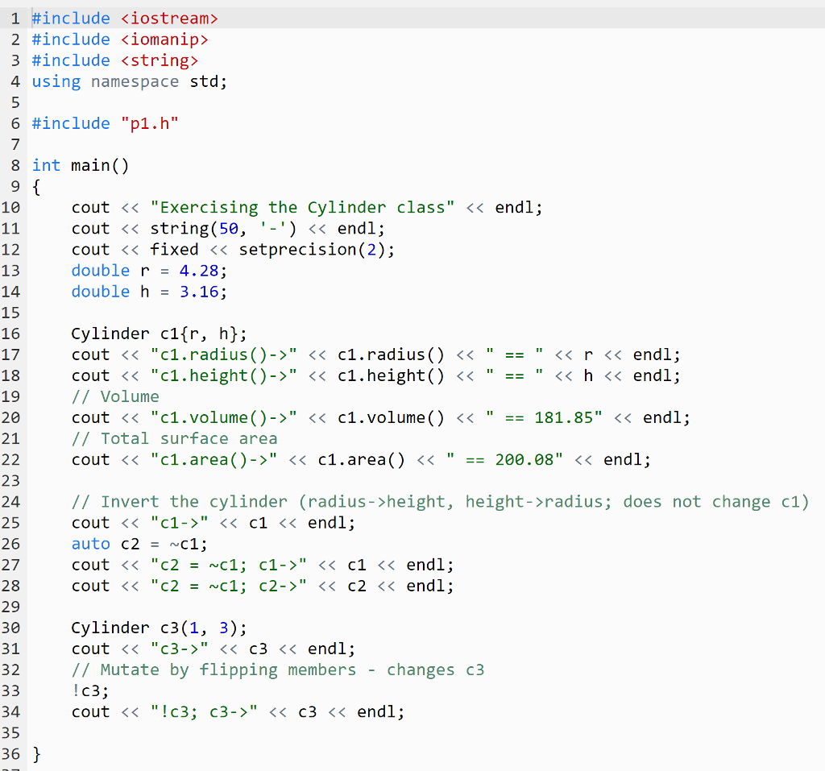Click the ~c1 expression on line 26
825x771 pixels.
coord(186,543)
